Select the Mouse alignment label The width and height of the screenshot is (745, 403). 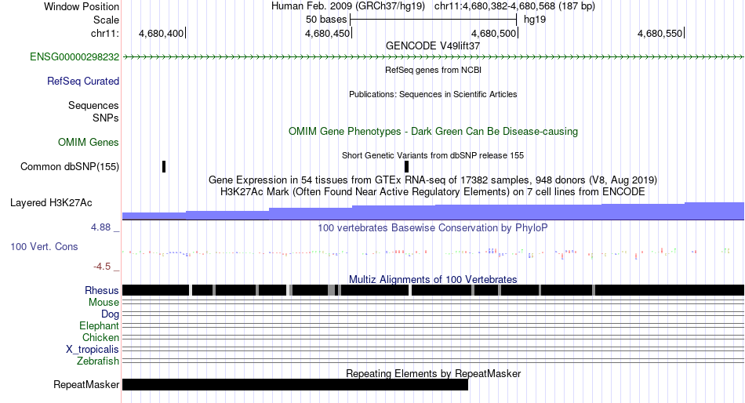click(104, 303)
